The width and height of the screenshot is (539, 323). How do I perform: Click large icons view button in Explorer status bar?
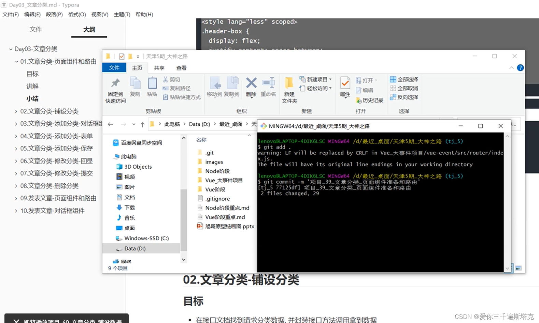[519, 268]
